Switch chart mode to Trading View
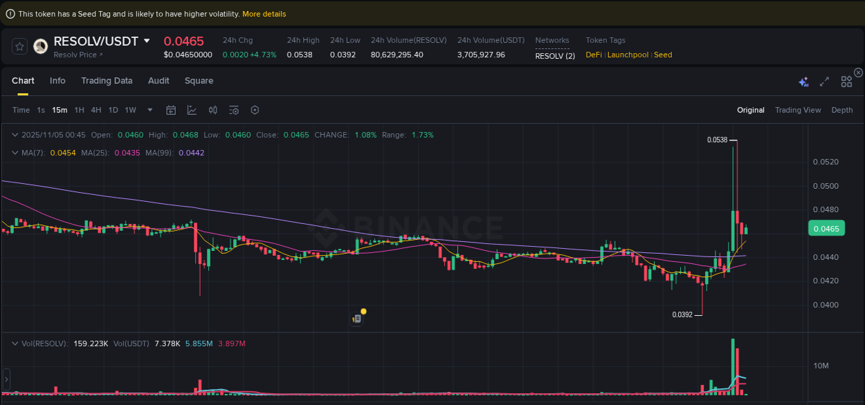 click(x=798, y=110)
